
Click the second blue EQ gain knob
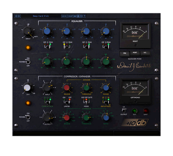pos(67,31)
